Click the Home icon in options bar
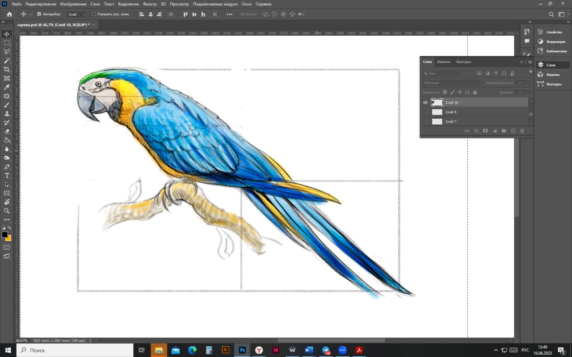Screen dimensions: 572x357 (9, 14)
